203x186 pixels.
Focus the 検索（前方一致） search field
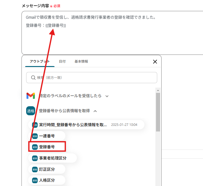[x=92, y=78]
